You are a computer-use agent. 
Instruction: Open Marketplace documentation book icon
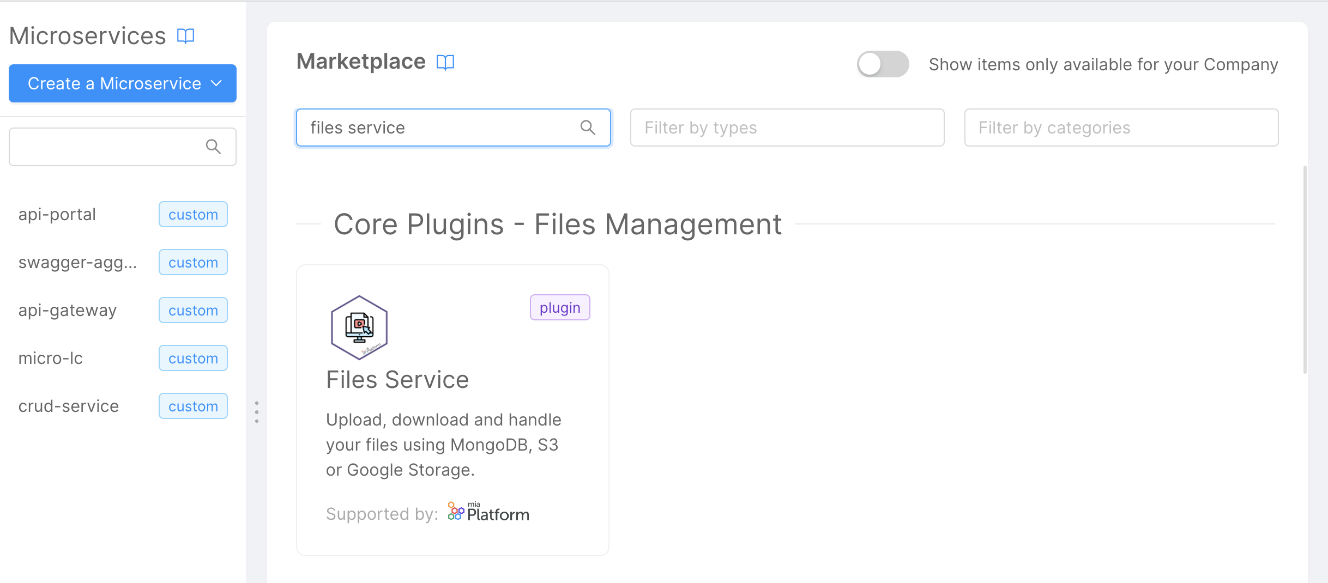click(x=445, y=62)
